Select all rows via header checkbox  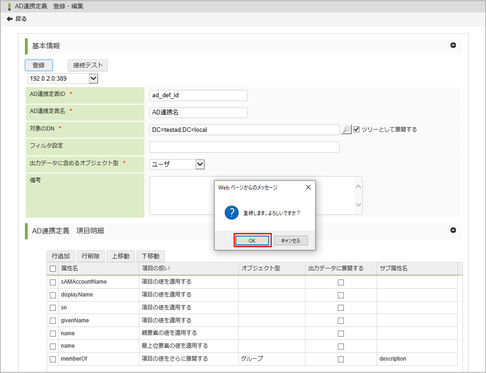pyautogui.click(x=53, y=269)
